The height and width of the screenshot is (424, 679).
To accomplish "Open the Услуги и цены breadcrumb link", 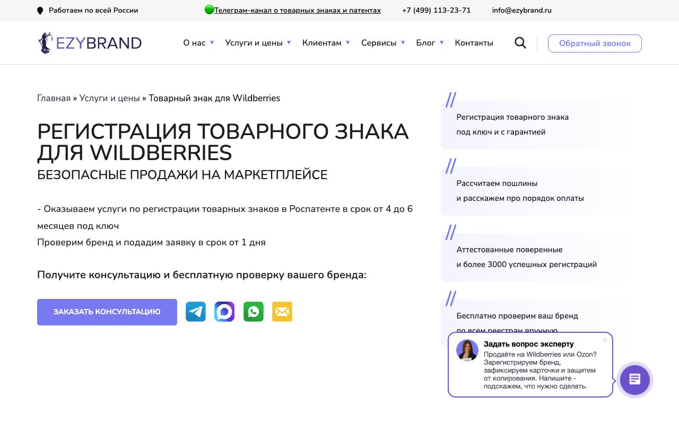I will tap(110, 98).
